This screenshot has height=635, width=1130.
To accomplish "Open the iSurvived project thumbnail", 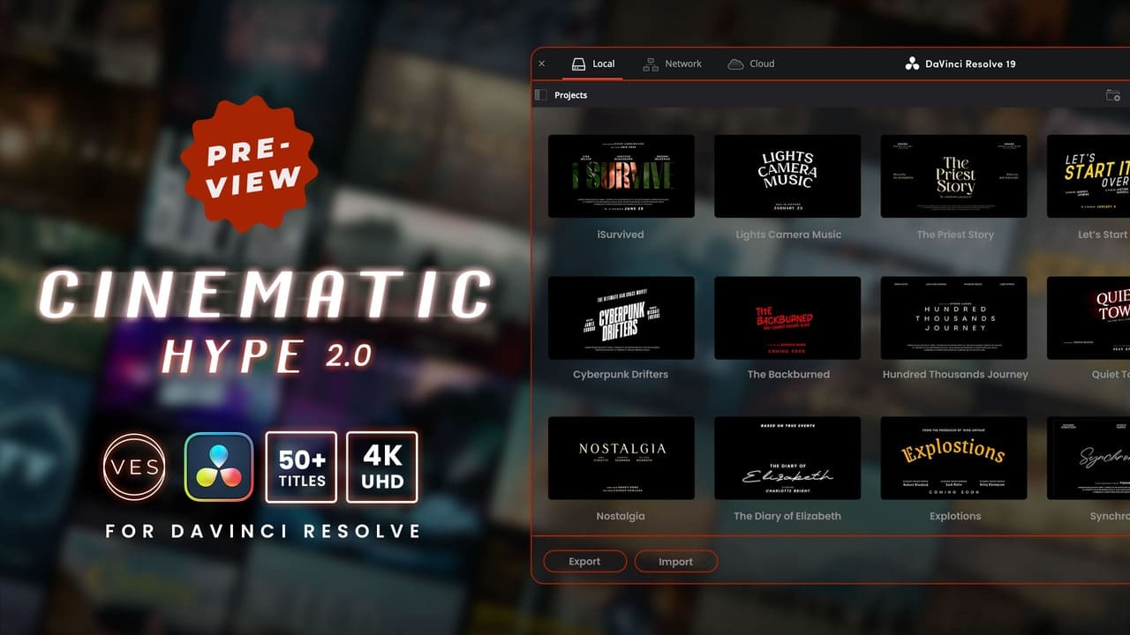I will [621, 176].
